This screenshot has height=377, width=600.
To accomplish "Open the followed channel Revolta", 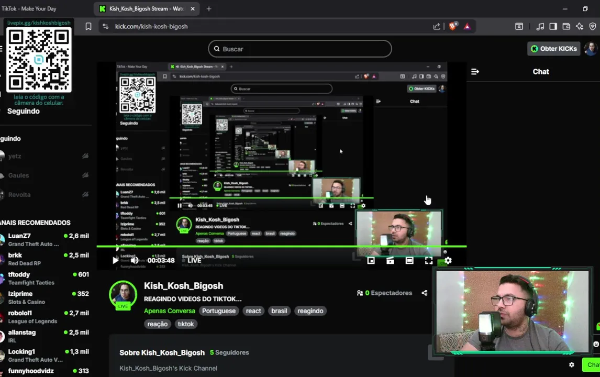I will 45,194.
